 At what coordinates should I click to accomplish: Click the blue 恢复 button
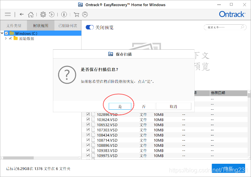pyautogui.click(x=229, y=168)
